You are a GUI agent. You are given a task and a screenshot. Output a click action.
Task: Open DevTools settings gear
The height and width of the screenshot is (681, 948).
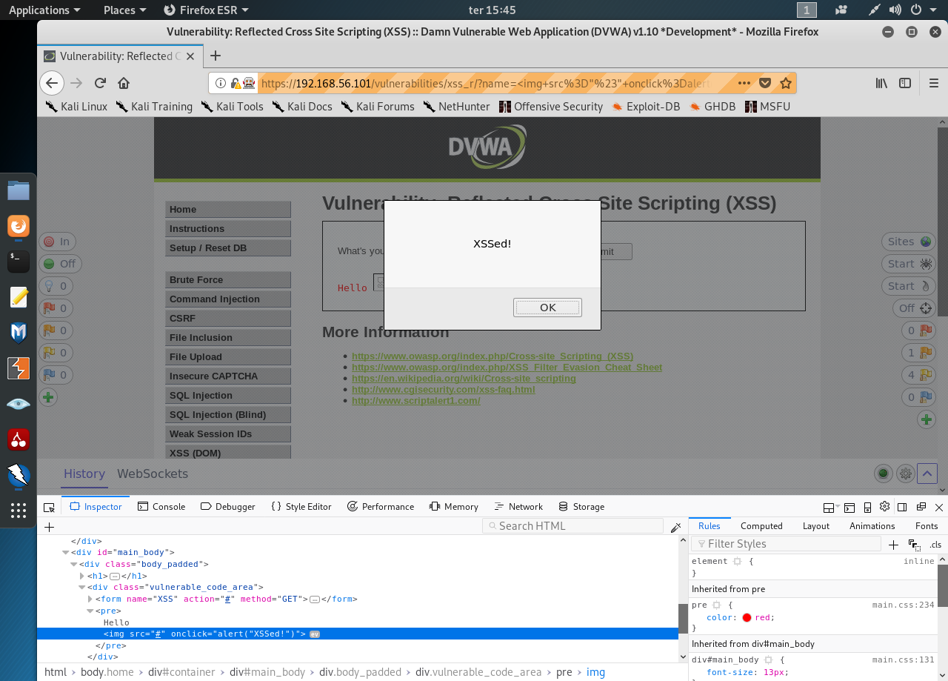pyautogui.click(x=884, y=507)
